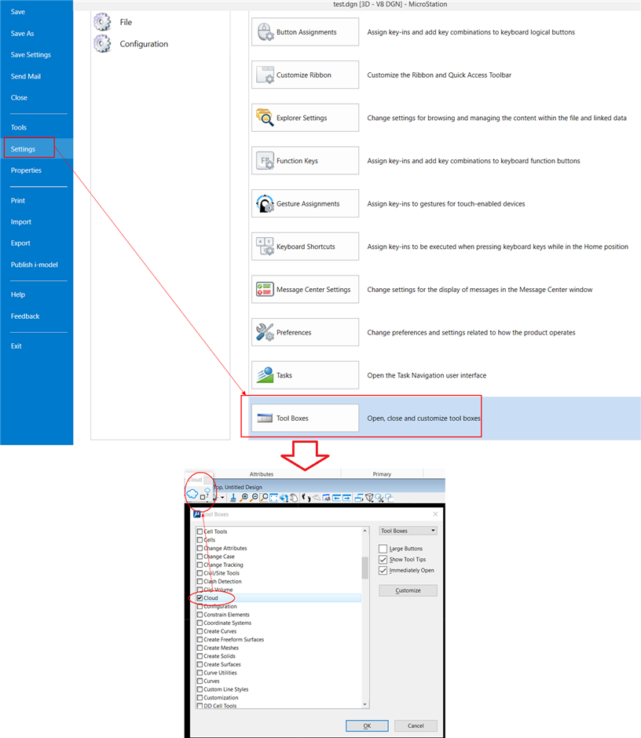Select the Curve Utilities list entry
Image resolution: width=641 pixels, height=738 pixels.
(x=220, y=673)
